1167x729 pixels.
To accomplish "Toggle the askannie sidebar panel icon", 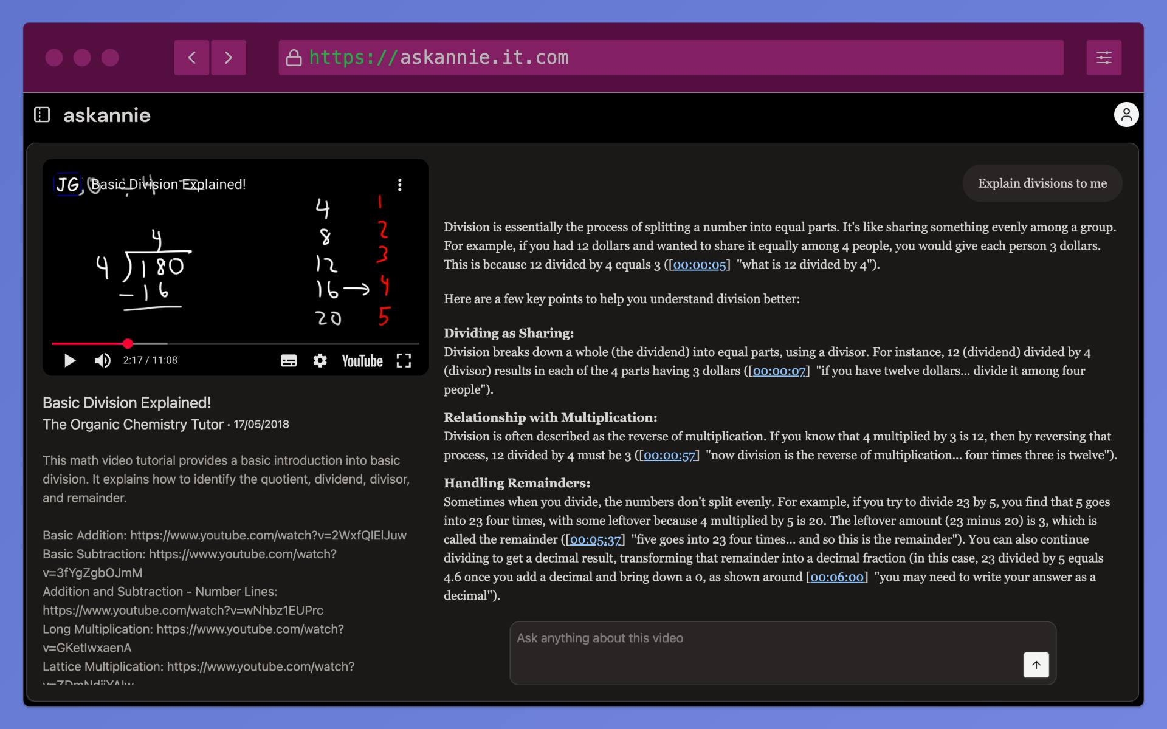I will 42,115.
